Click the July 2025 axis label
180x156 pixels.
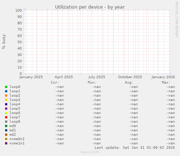point(97,77)
